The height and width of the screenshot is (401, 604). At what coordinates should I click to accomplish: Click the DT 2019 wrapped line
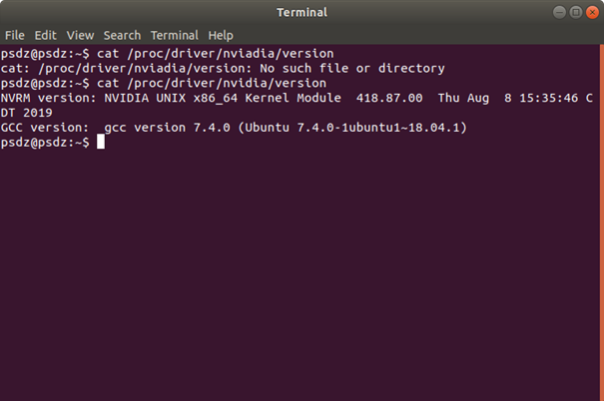click(x=26, y=113)
